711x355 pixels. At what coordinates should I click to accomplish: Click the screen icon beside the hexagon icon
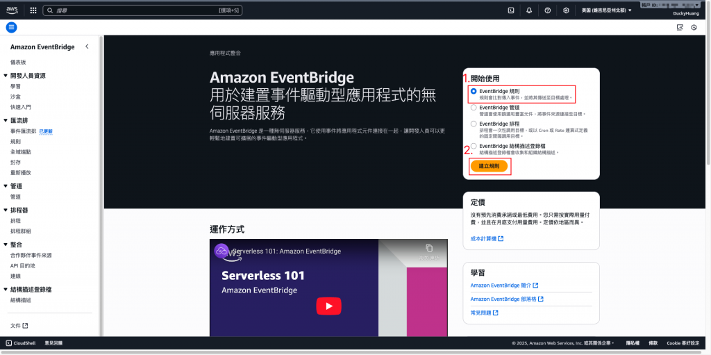679,27
